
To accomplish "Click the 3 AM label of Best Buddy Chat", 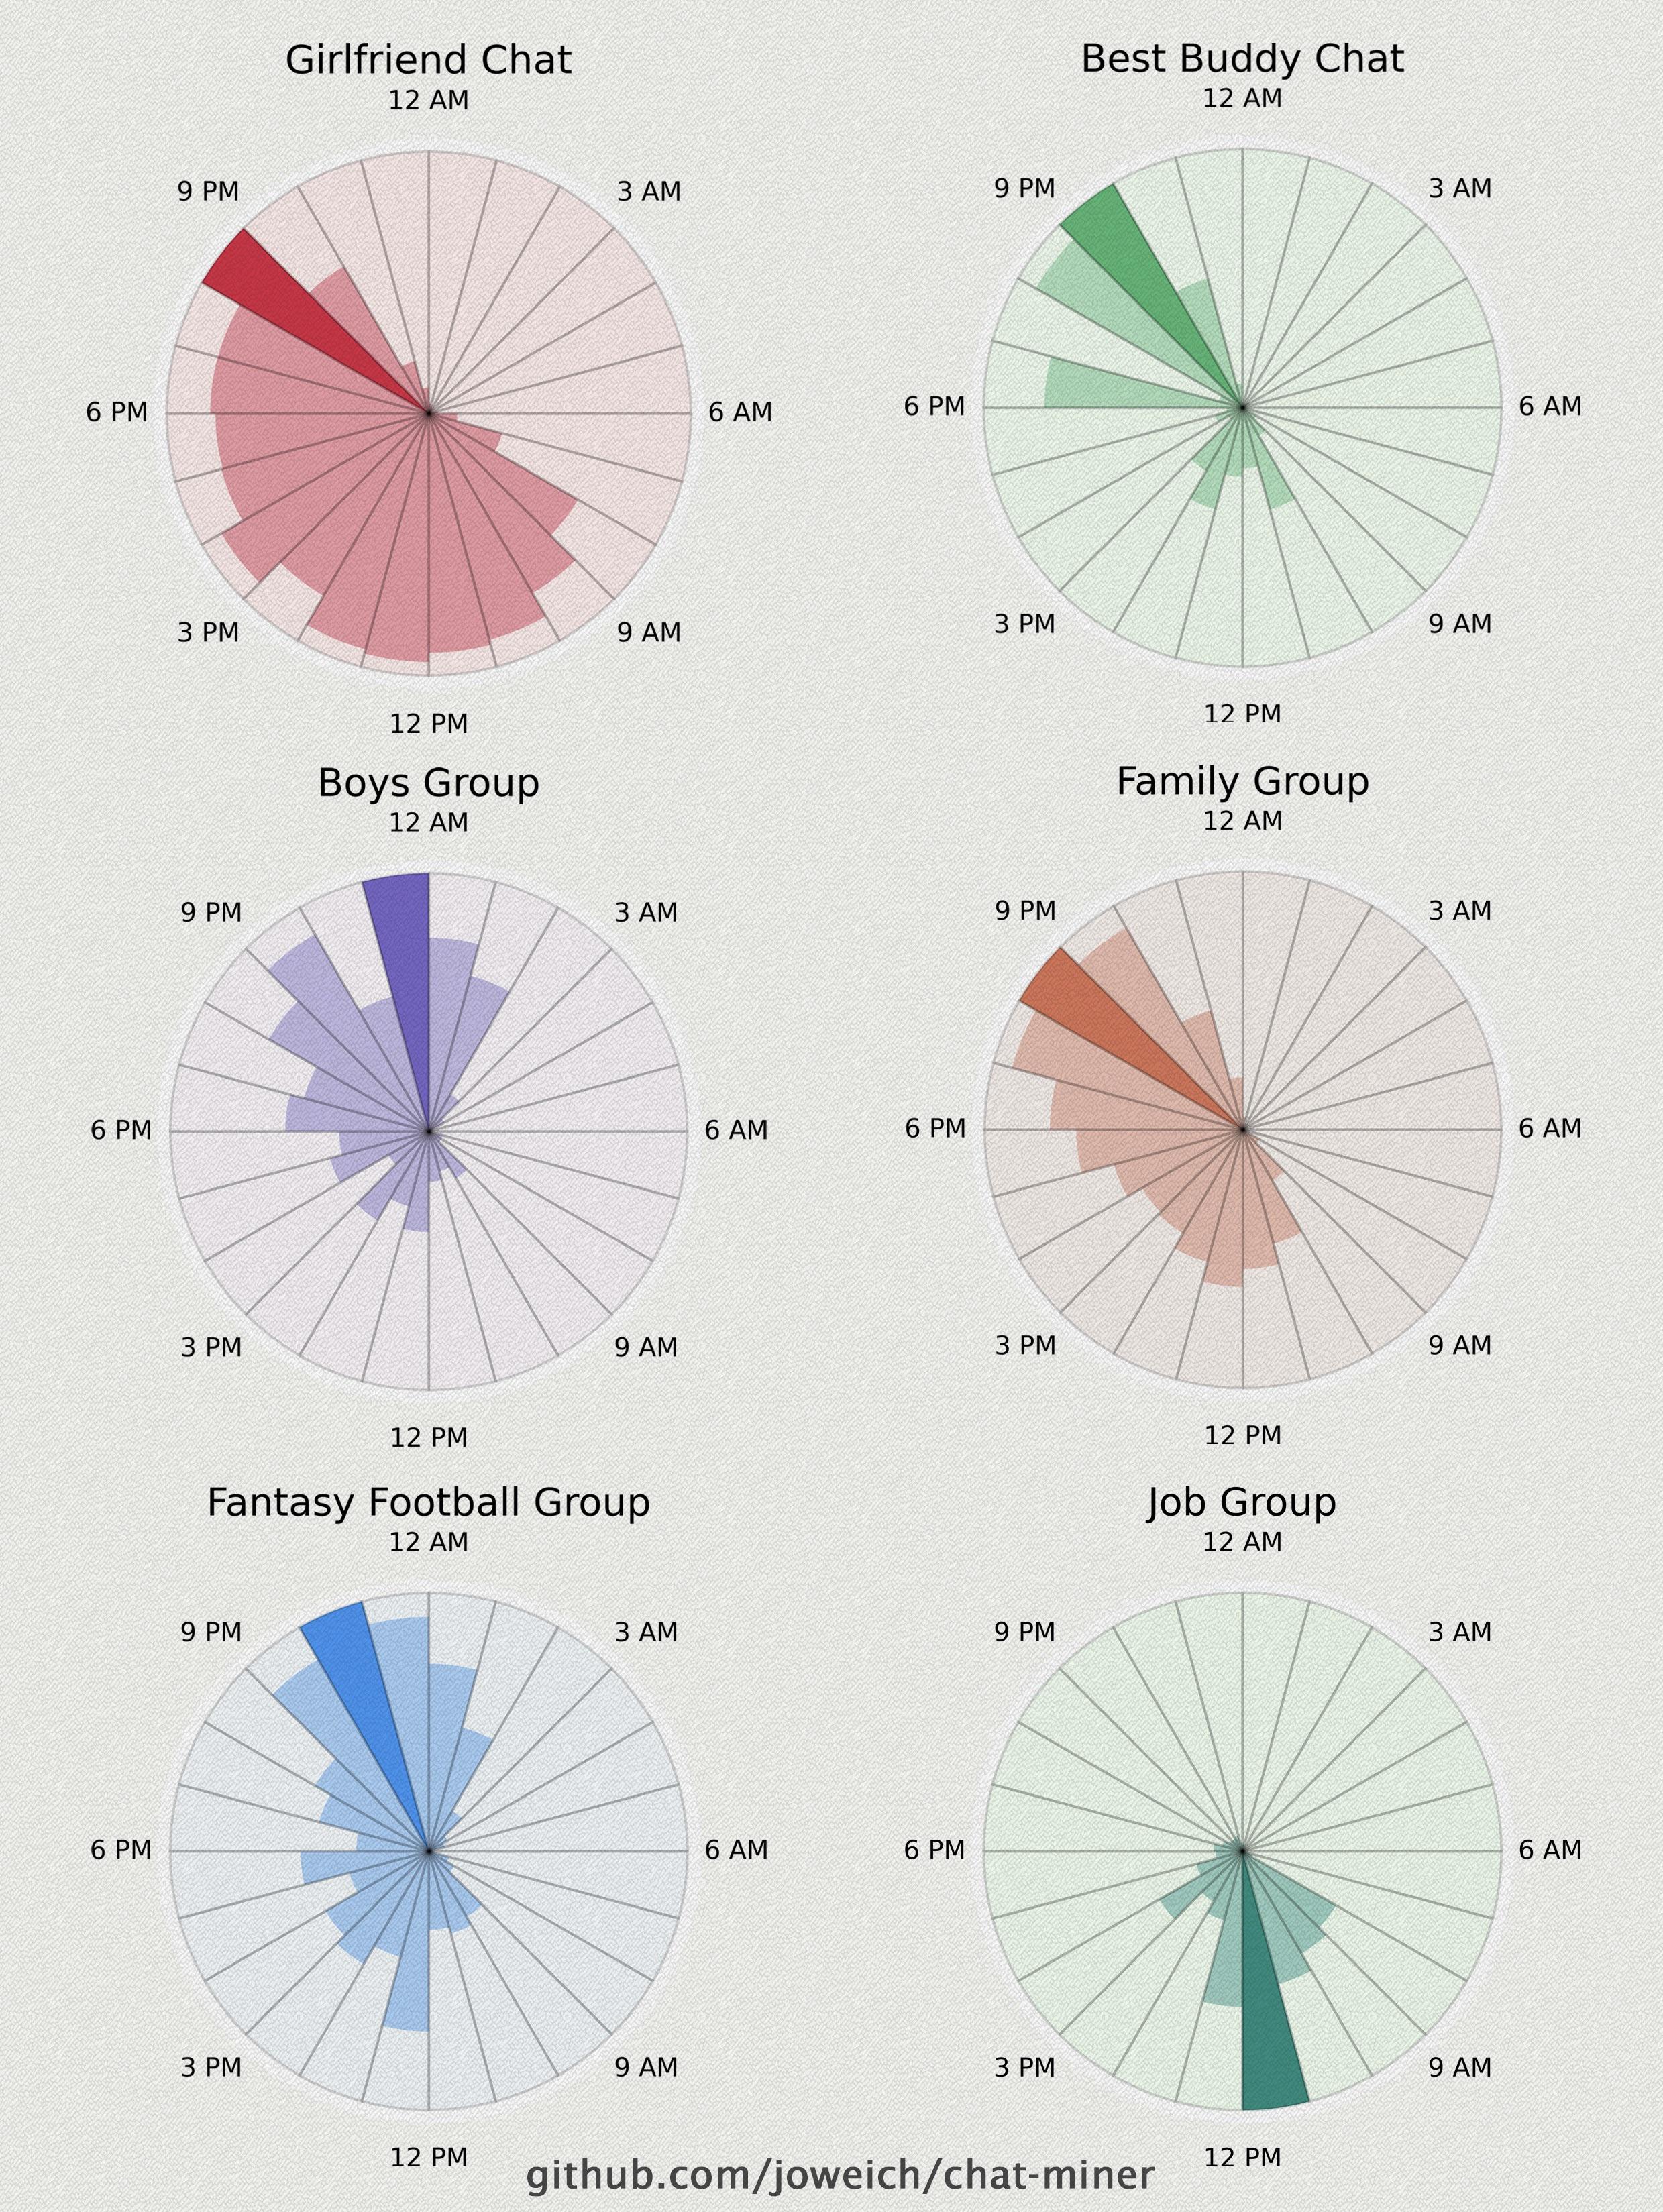I will [x=1460, y=188].
